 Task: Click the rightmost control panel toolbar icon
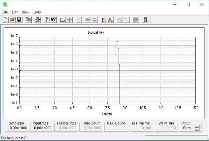145,20
